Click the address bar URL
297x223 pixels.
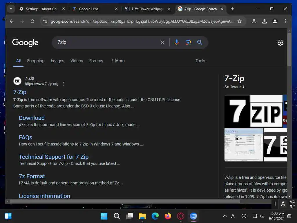(142, 21)
